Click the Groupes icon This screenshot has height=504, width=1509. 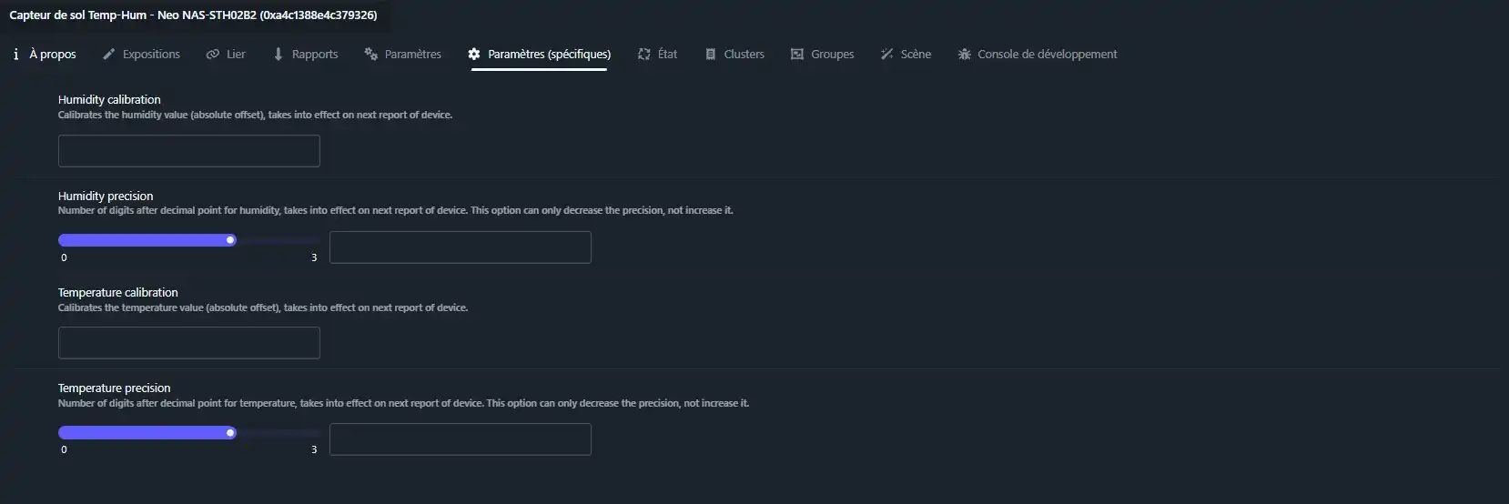pos(797,55)
